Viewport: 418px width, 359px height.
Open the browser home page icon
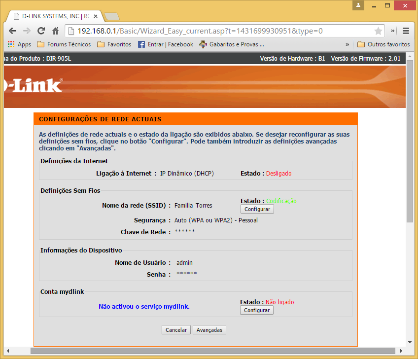click(x=55, y=31)
